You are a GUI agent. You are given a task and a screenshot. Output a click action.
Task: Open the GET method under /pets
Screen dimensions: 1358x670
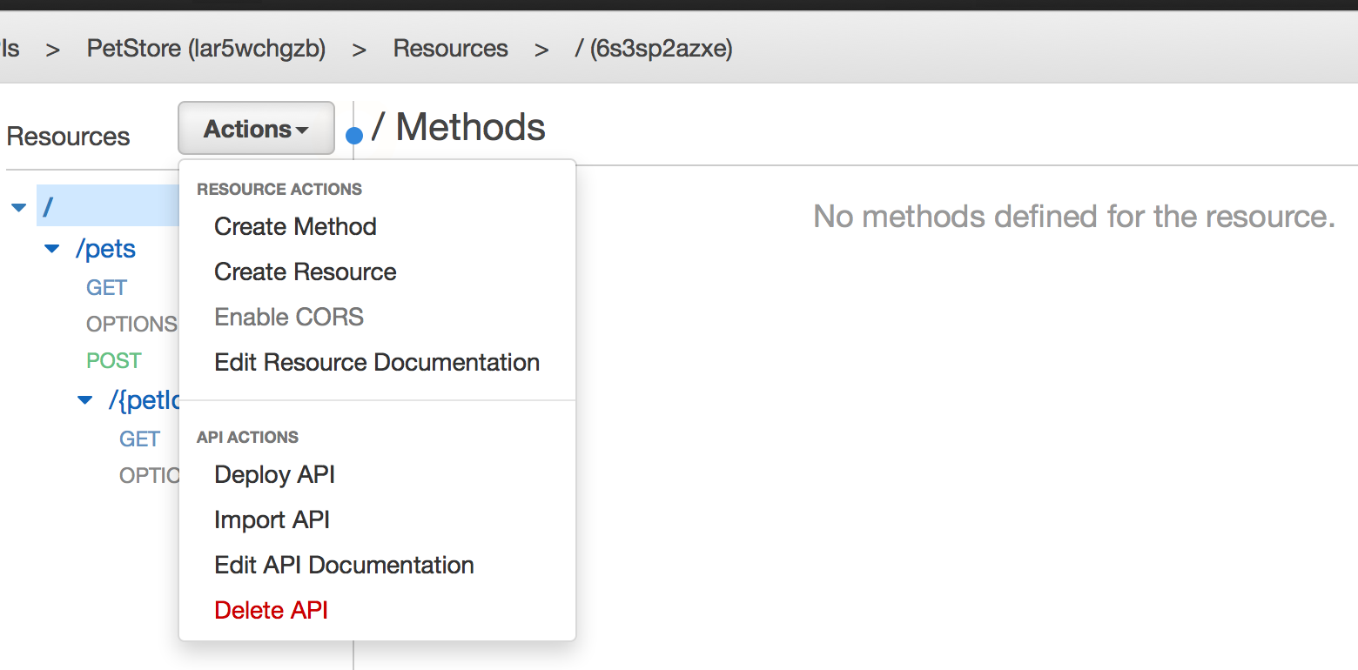click(x=106, y=287)
